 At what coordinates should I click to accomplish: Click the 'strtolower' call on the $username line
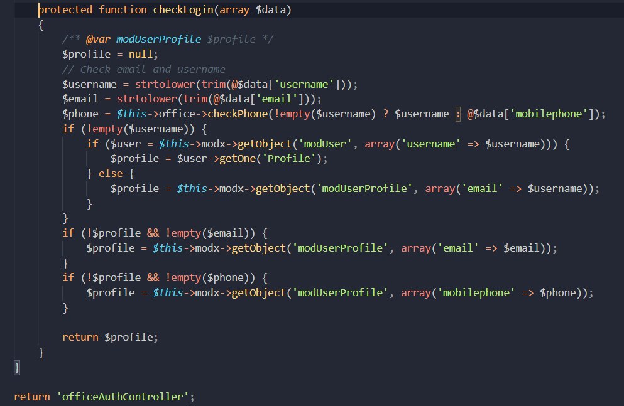pyautogui.click(x=165, y=84)
